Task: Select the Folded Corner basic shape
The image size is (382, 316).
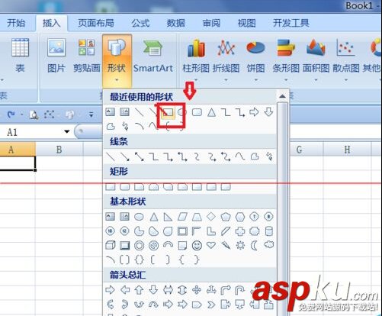Action: (182, 246)
